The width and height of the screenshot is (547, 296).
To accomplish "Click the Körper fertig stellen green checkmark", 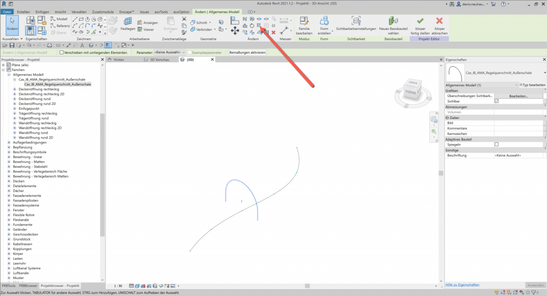I will coord(420,22).
